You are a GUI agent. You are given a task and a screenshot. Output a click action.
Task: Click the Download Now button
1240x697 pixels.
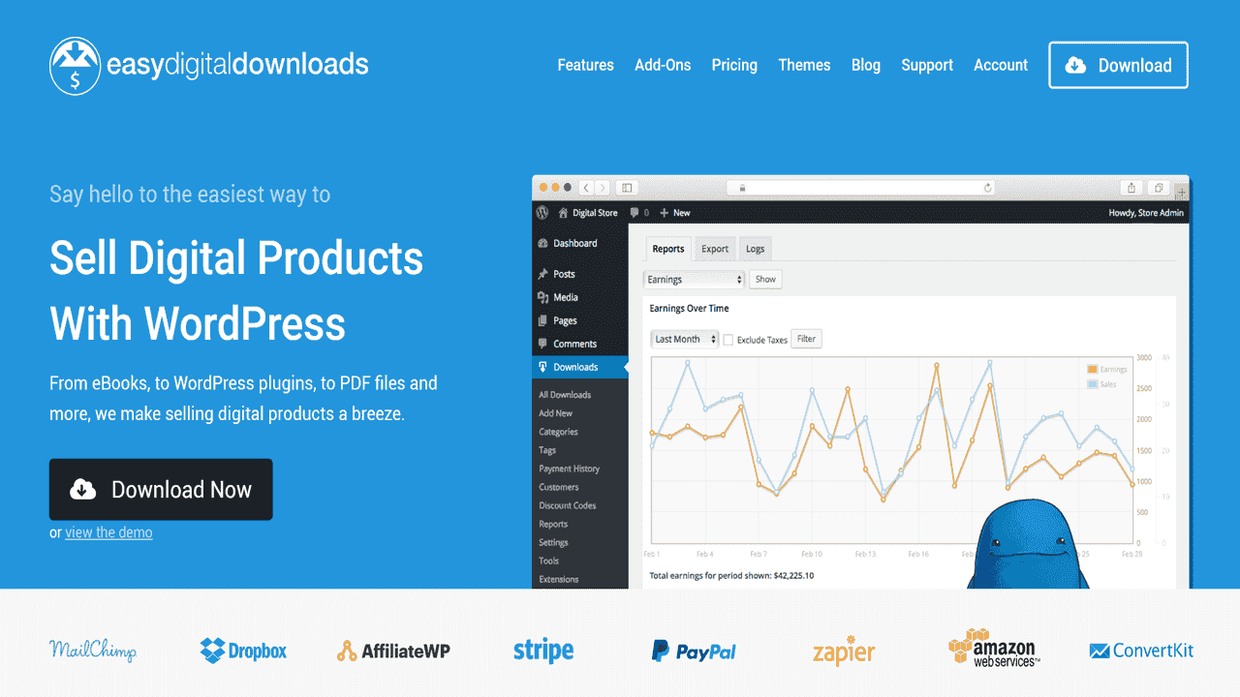pos(161,490)
